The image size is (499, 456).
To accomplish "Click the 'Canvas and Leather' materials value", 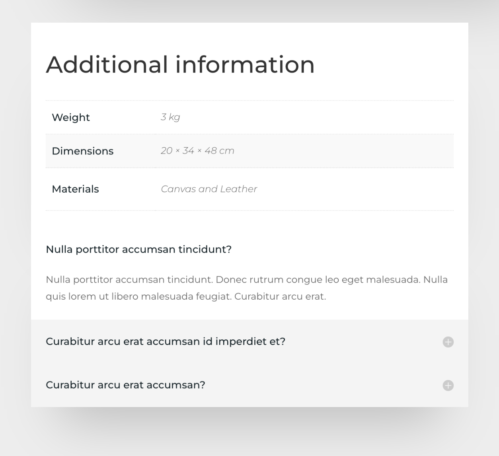I will (209, 189).
